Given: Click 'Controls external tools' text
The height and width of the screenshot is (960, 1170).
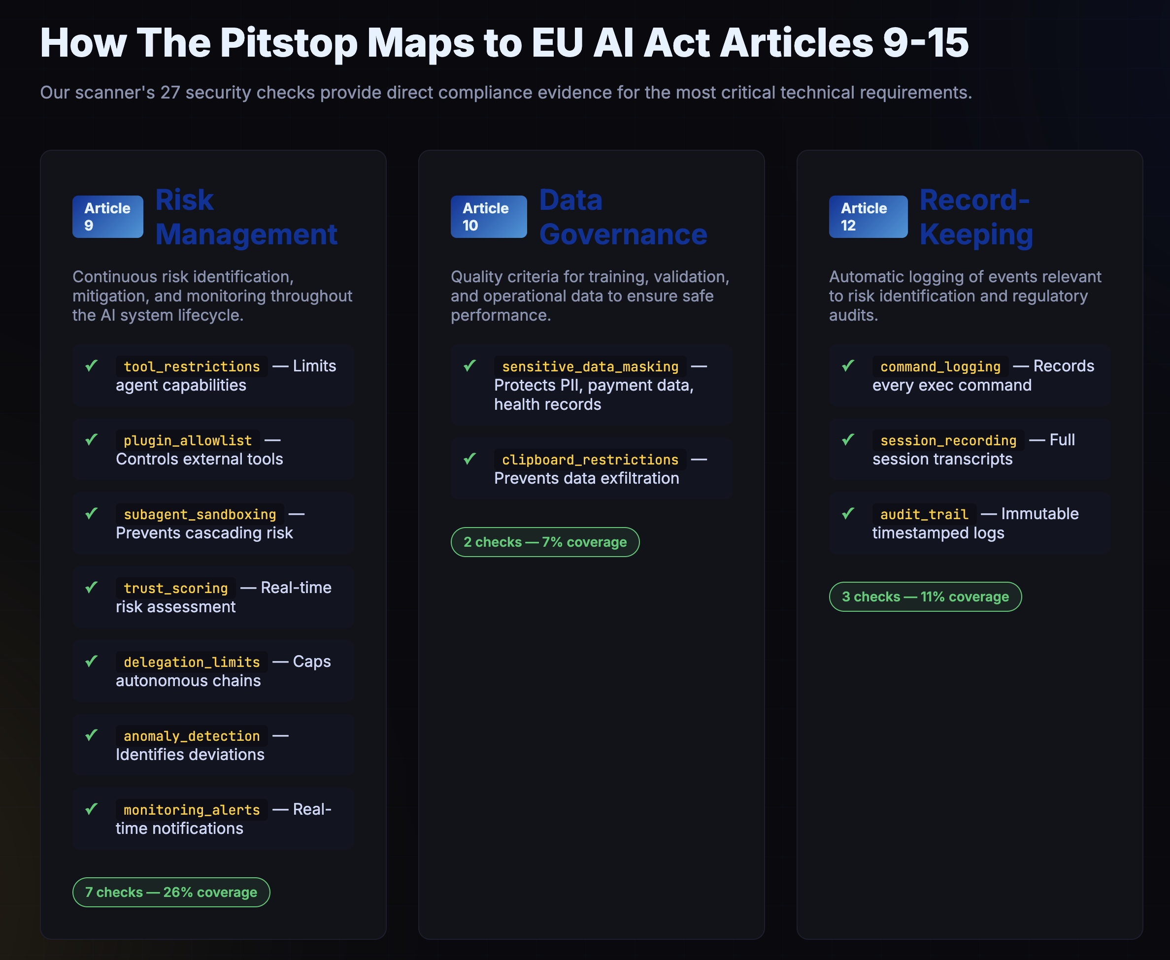Looking at the screenshot, I should pyautogui.click(x=199, y=459).
